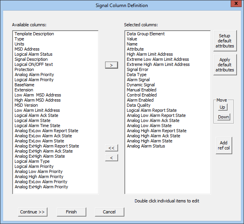Image resolution: width=244 pixels, height=224 pixels.
Task: Select Control Enabled in Selected columns
Action: click(x=142, y=95)
